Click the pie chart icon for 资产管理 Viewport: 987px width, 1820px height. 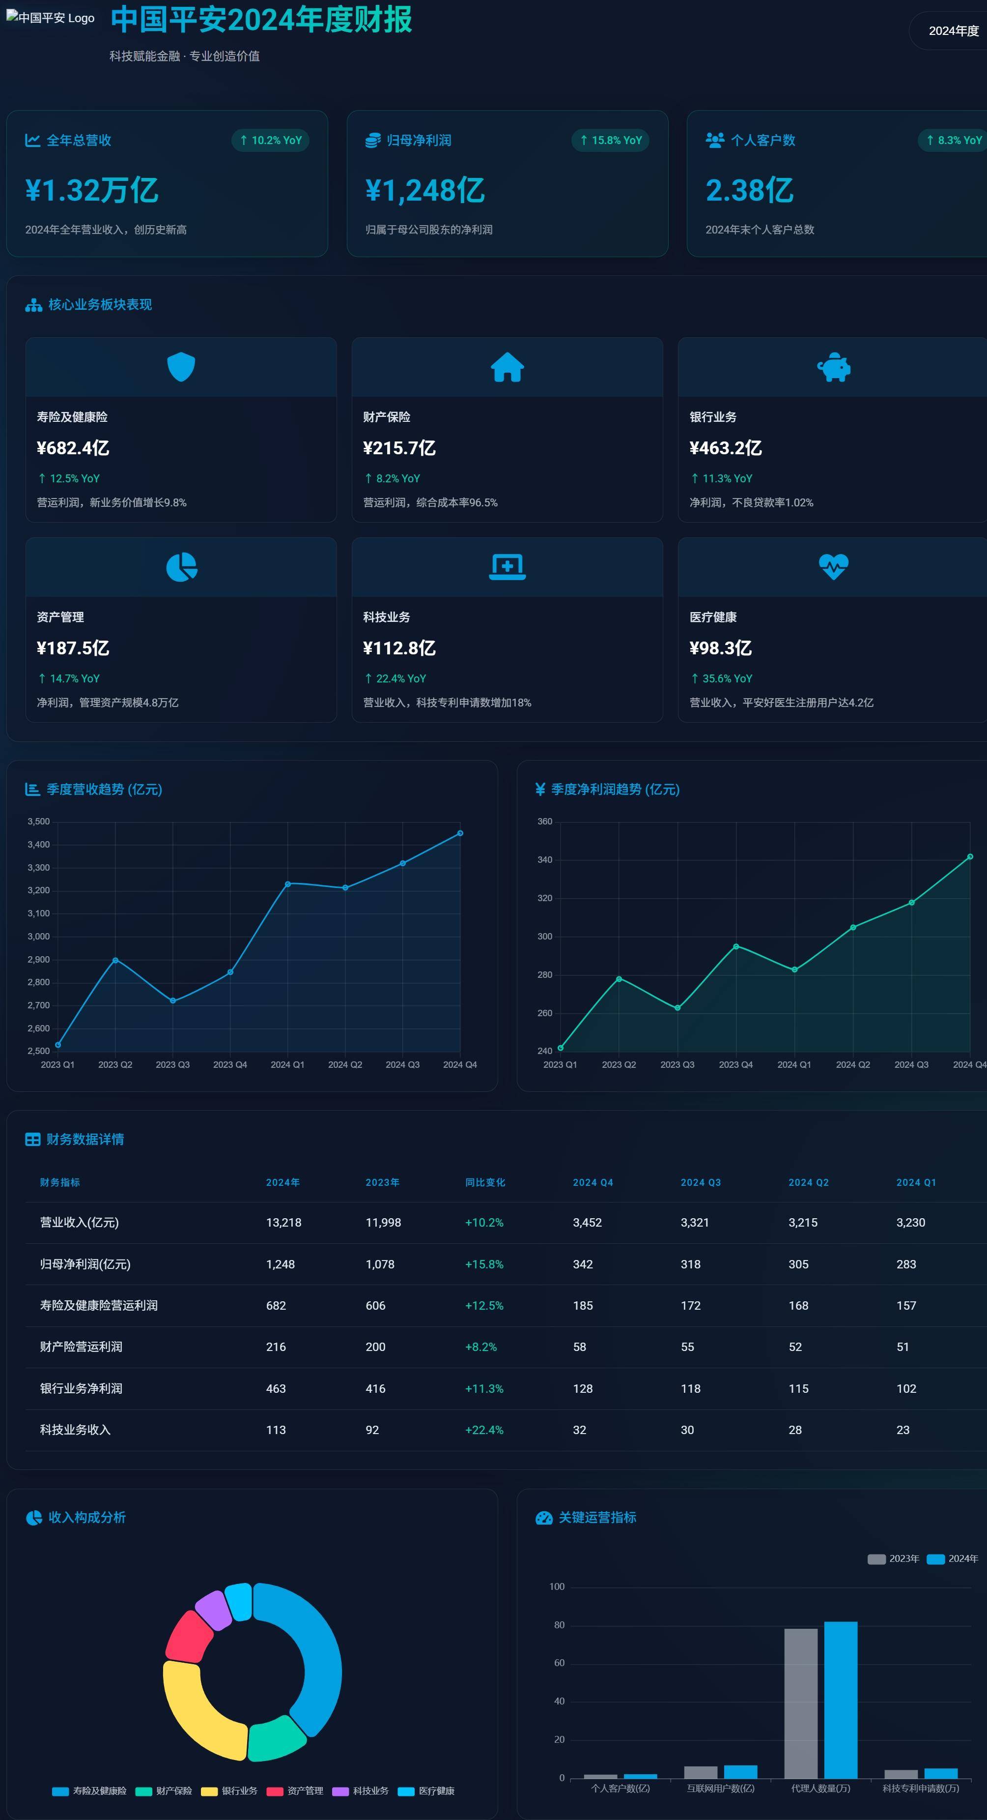pyautogui.click(x=181, y=567)
